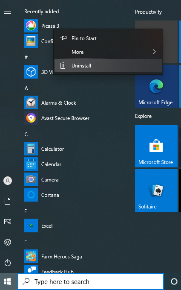Click the Power button icon
The image size is (181, 290).
[8, 263]
